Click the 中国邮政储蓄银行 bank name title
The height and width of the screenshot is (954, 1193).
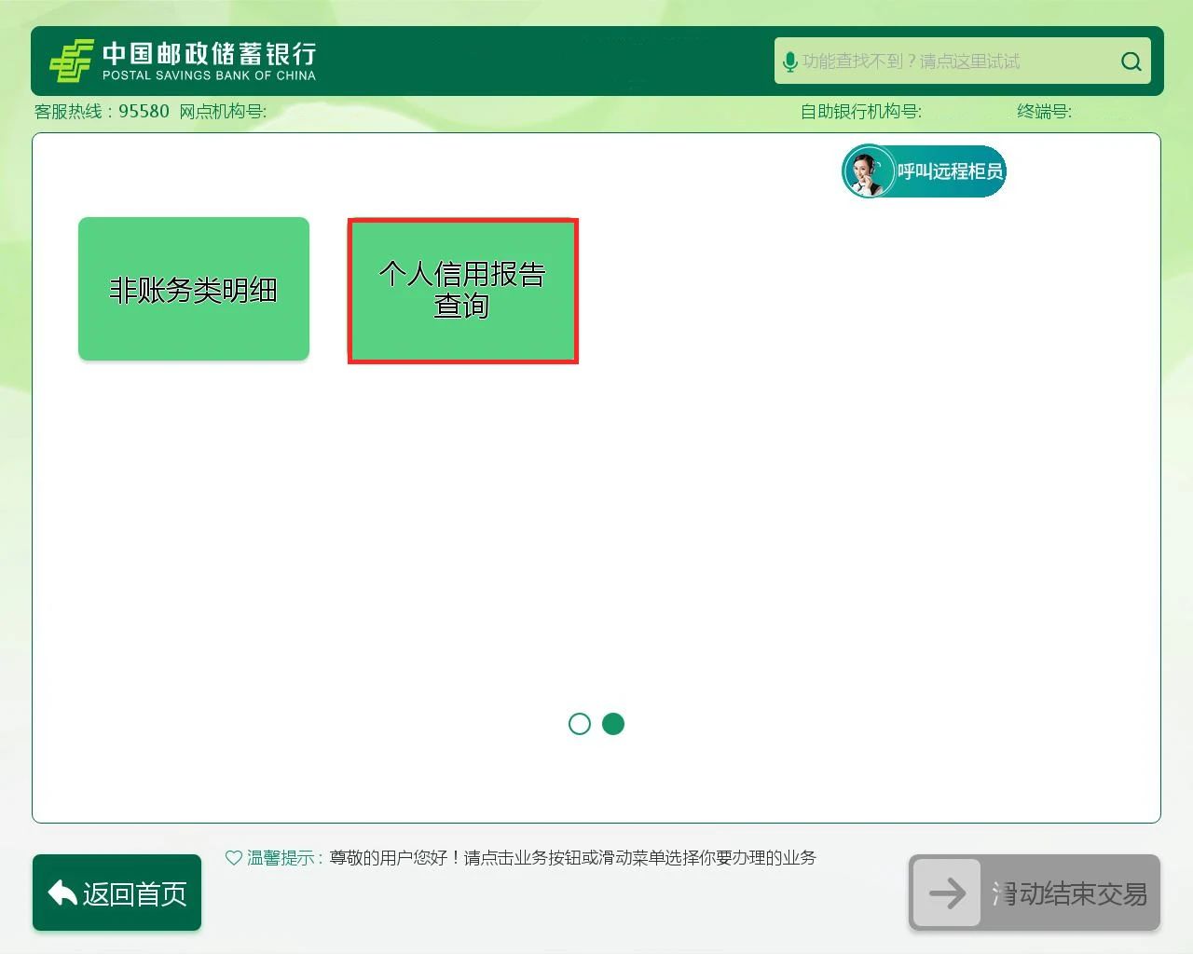209,53
